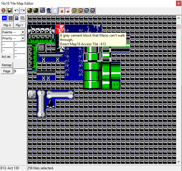Save Map16 data with floppy disk icon
This screenshot has height=171, width=182.
click(x=10, y=10)
